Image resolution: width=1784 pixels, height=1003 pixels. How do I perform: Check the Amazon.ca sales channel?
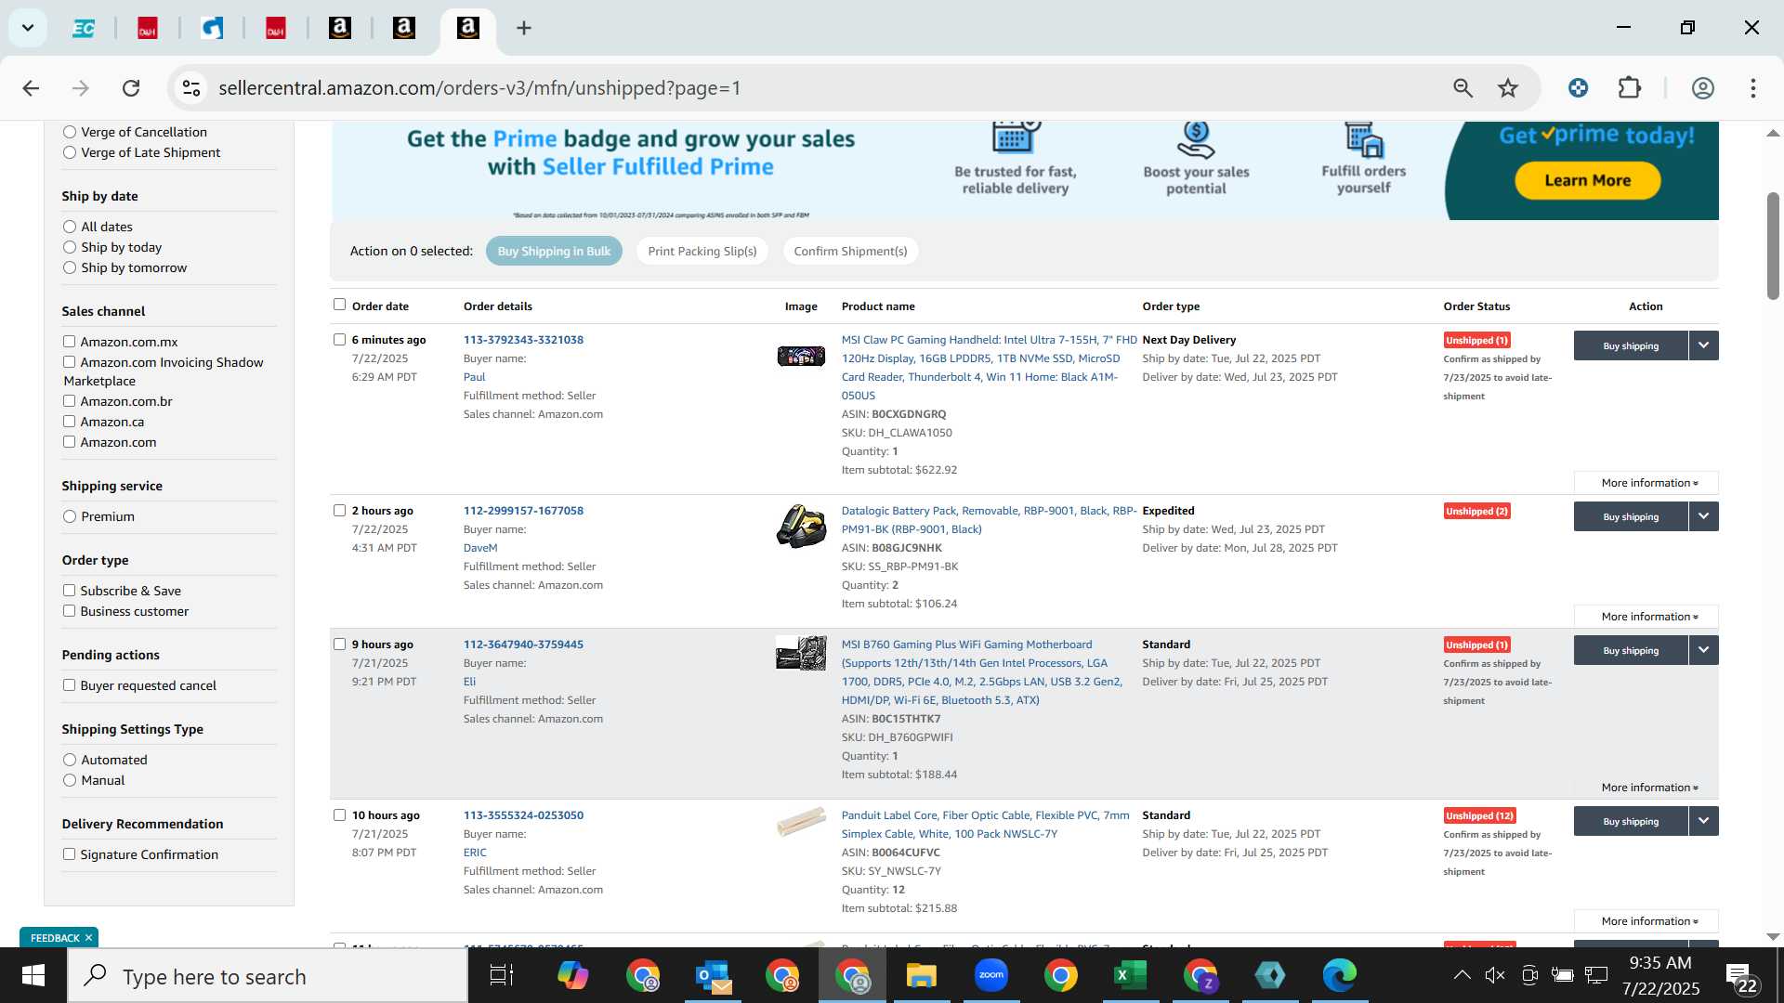click(69, 422)
